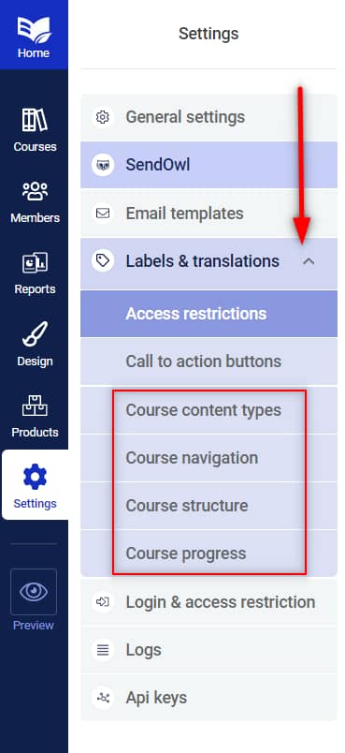Choose Course content types sub-item

[208, 410]
